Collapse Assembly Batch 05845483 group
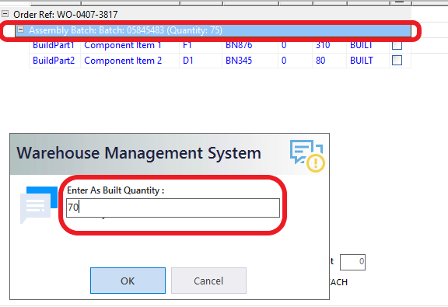The width and height of the screenshot is (448, 307). coord(20,29)
